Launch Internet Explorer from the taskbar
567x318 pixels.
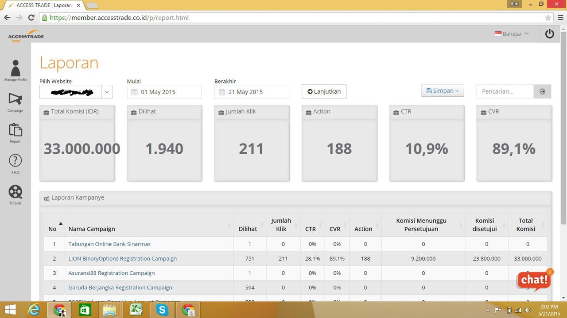pos(34,310)
